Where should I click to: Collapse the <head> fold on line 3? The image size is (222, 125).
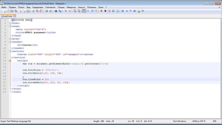tap(10, 26)
